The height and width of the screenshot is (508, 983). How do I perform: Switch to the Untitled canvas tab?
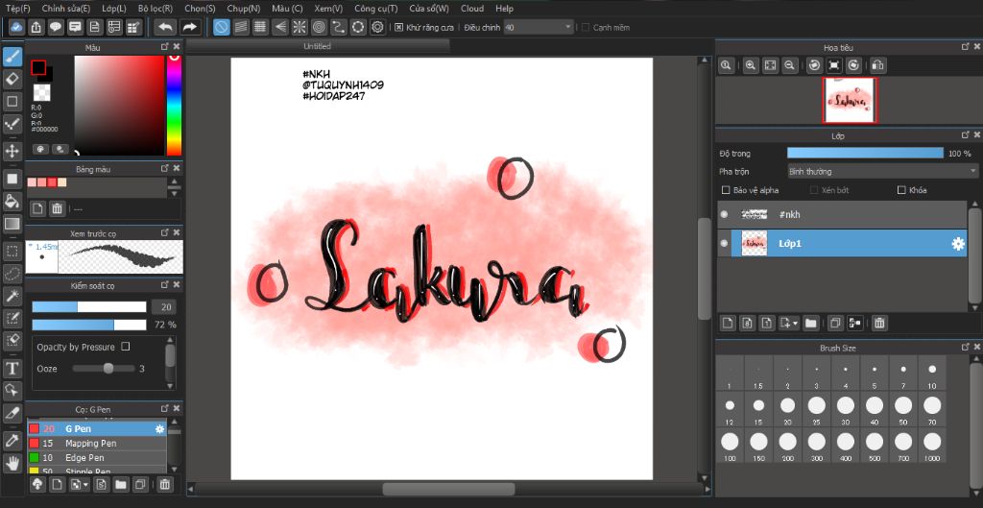pyautogui.click(x=317, y=46)
